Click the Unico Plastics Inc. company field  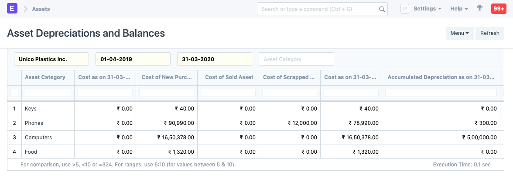(51, 59)
